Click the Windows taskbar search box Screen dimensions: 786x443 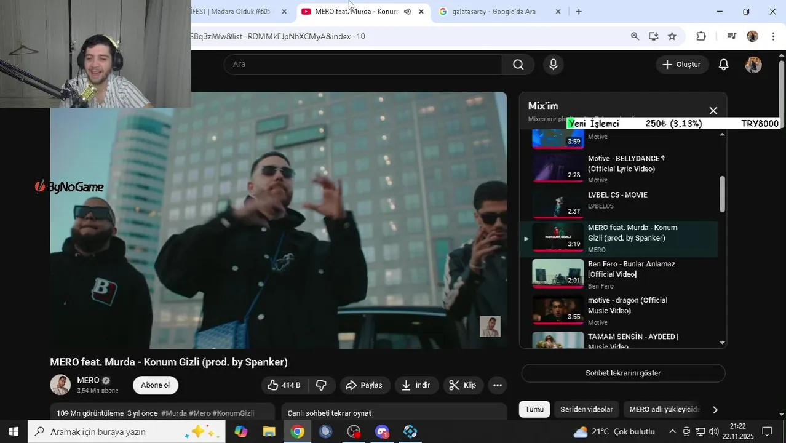tap(126, 432)
